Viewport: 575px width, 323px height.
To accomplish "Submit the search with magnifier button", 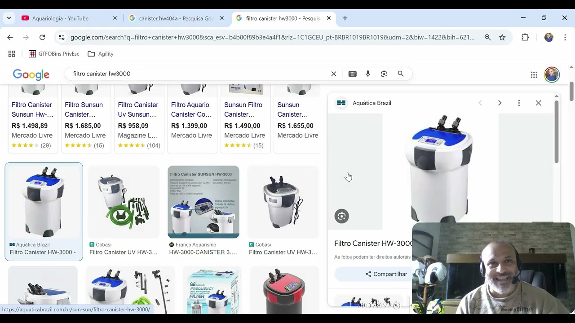I will [x=401, y=74].
